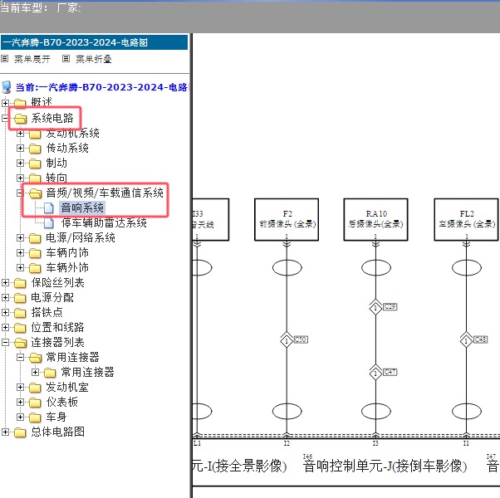The height and width of the screenshot is (498, 500).
Task: Select the 概述 folder icon
Action: pyautogui.click(x=20, y=103)
